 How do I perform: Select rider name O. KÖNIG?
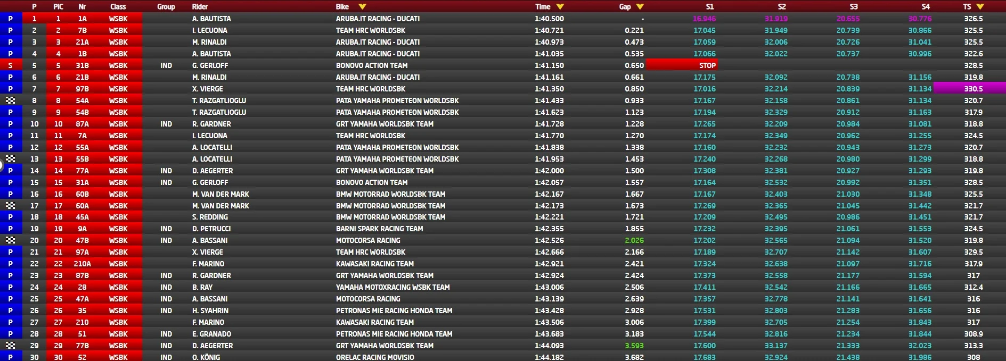coord(206,357)
